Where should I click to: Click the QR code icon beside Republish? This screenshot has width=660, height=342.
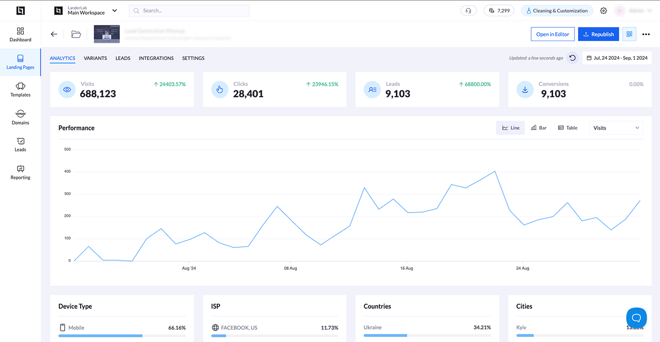click(629, 34)
